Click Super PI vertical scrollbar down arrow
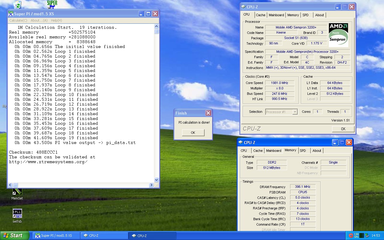The height and width of the screenshot is (240, 384). coord(156,180)
